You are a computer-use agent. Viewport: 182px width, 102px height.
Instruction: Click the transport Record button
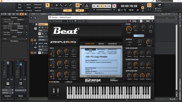pos(114,6)
